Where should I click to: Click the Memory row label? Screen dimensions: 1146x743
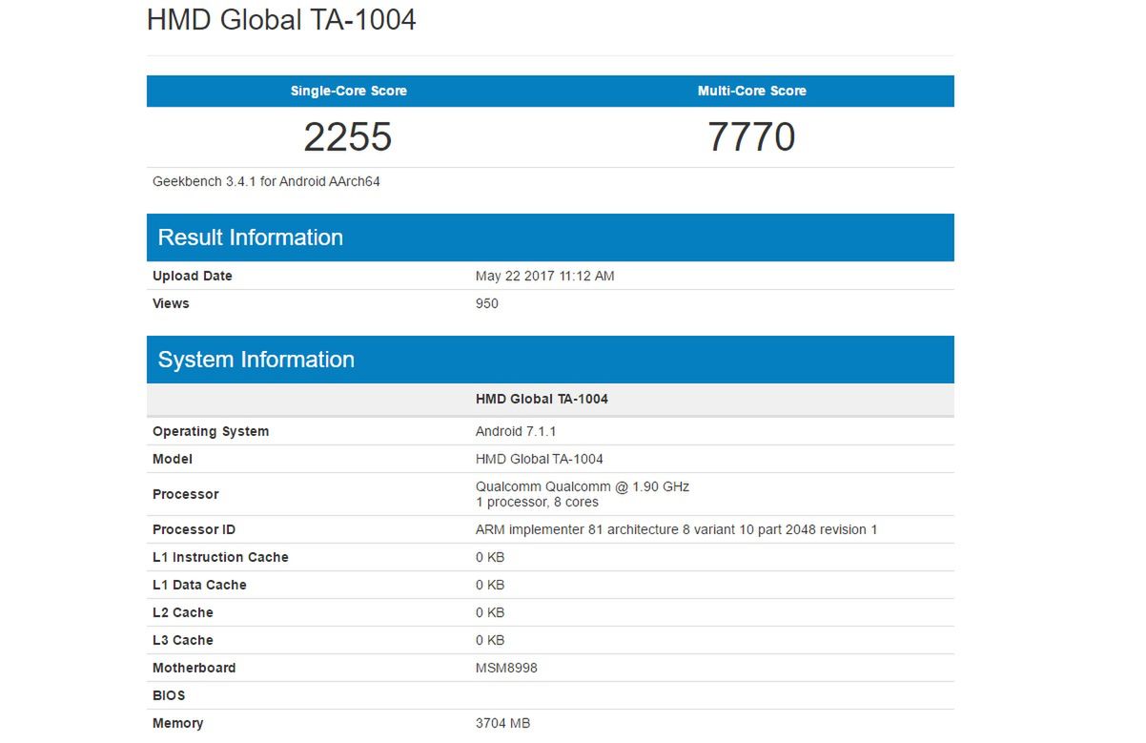(x=178, y=723)
